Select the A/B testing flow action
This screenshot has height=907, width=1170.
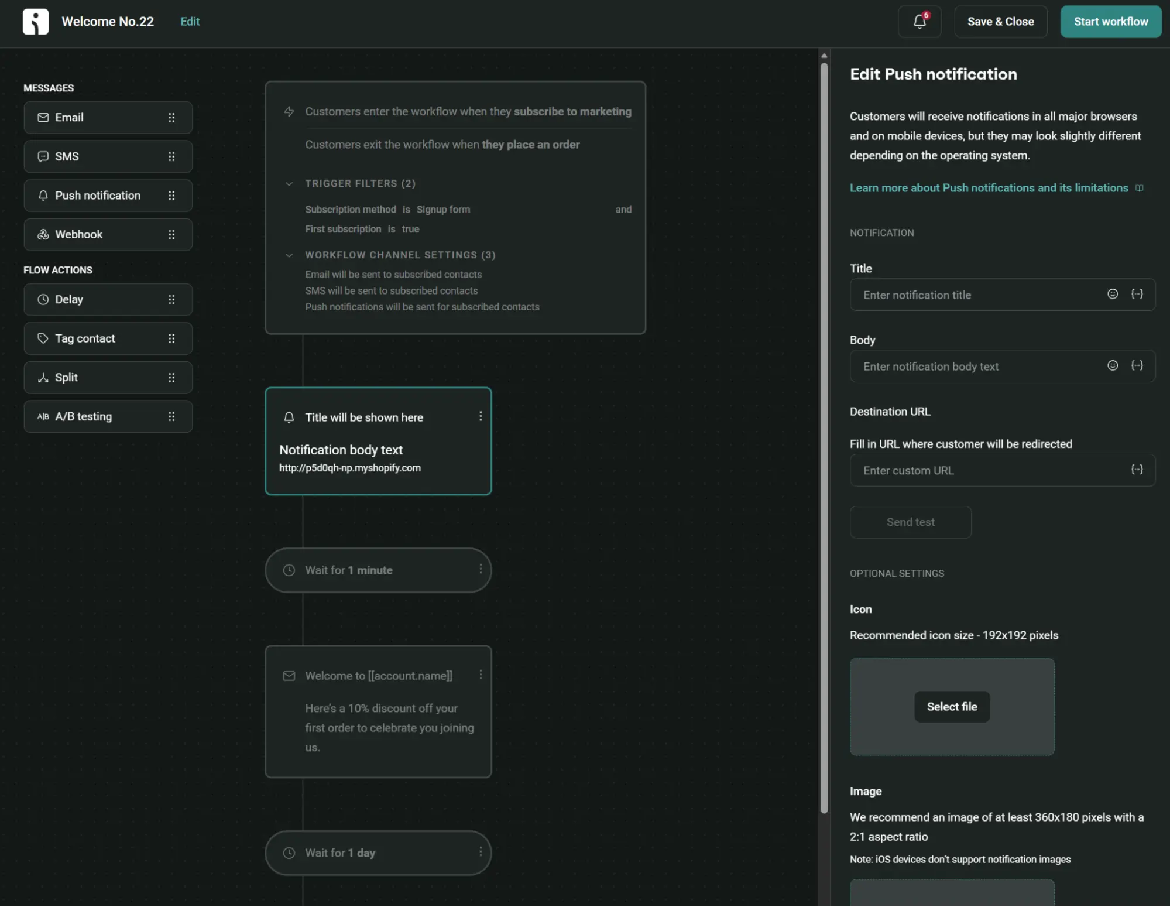[108, 417]
